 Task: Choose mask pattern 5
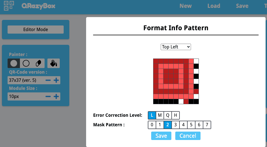[x=191, y=125]
